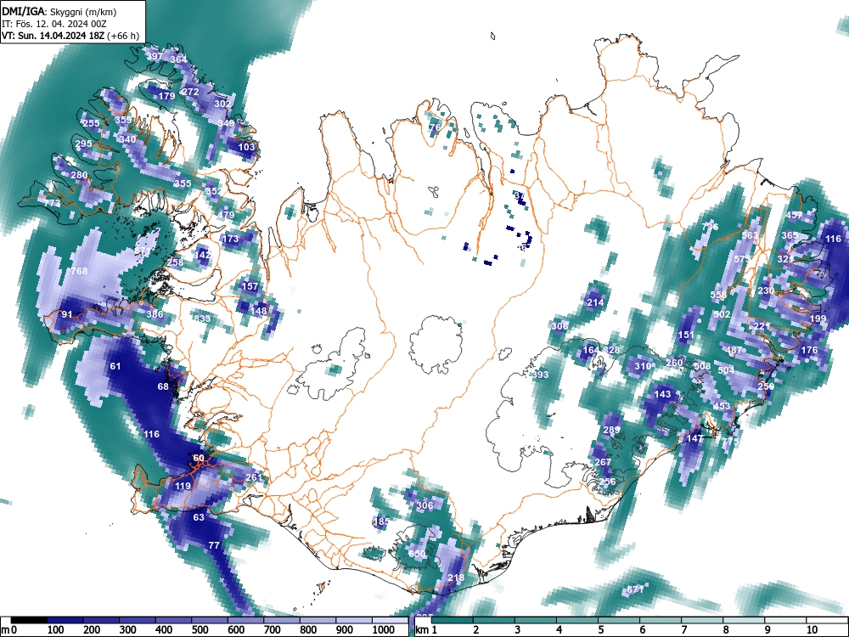Click visibility value 103

click(x=246, y=147)
